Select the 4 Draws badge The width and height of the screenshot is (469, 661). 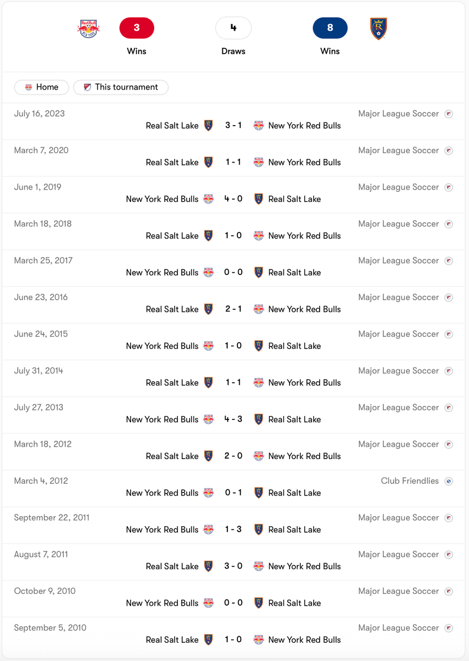(233, 28)
